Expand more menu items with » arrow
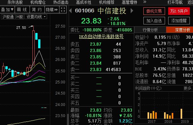193x125 pixels. [145, 2]
